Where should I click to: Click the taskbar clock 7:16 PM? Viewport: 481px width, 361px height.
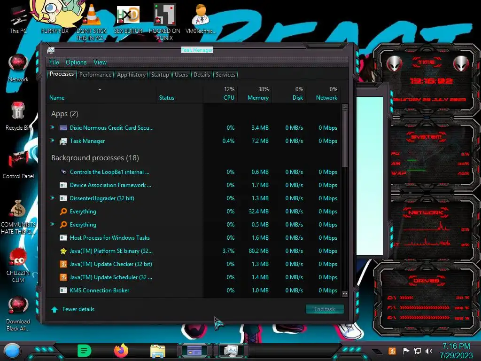[x=456, y=346]
